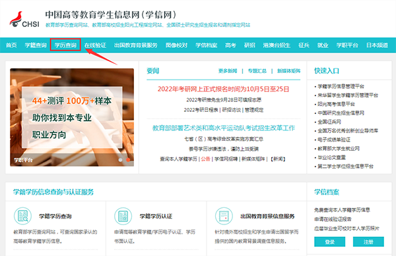
Task: Click the 注册 button
Action: [368, 242]
